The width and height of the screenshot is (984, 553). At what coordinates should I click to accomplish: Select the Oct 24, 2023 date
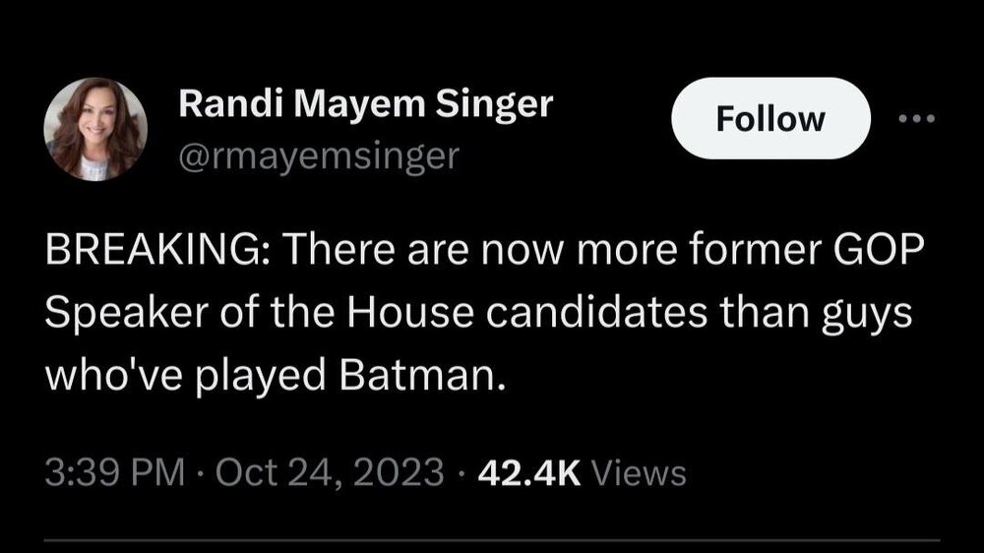326,472
